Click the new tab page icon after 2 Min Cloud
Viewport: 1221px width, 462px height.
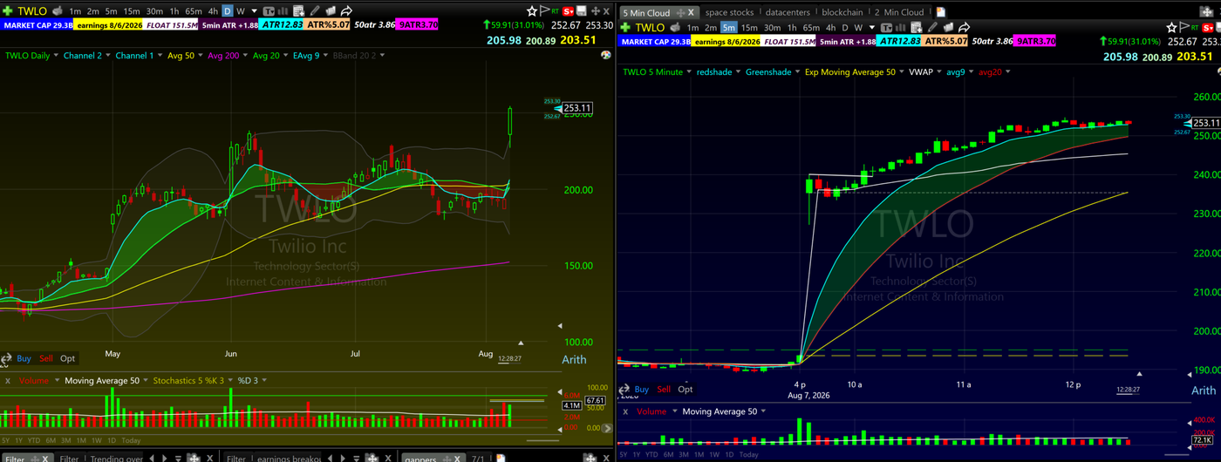click(x=940, y=12)
